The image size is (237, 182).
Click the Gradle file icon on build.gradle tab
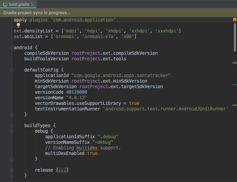tap(5, 4)
